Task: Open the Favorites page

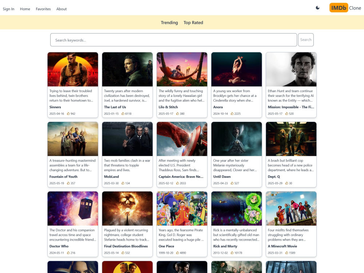Action: (43, 9)
